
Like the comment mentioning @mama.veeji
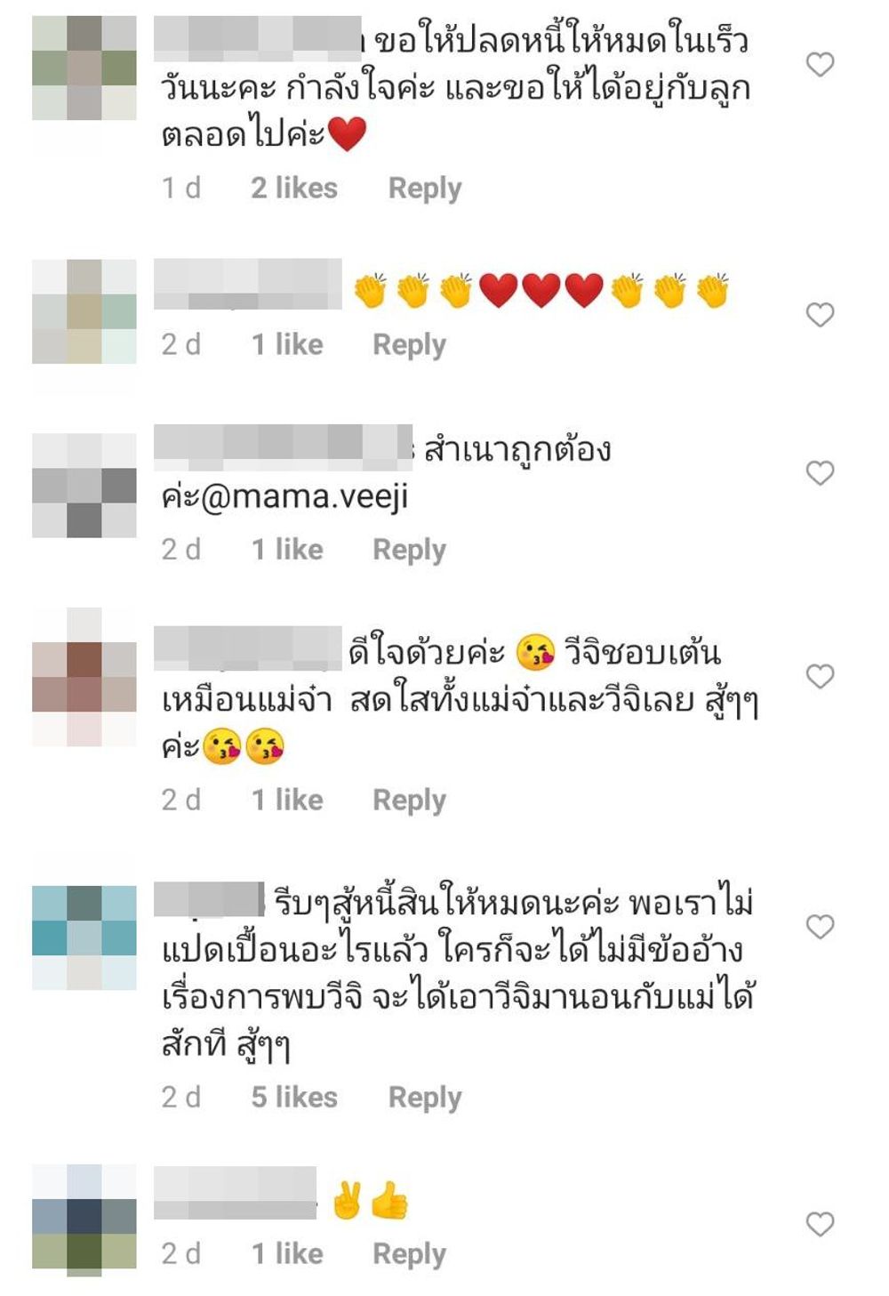pyautogui.click(x=820, y=472)
